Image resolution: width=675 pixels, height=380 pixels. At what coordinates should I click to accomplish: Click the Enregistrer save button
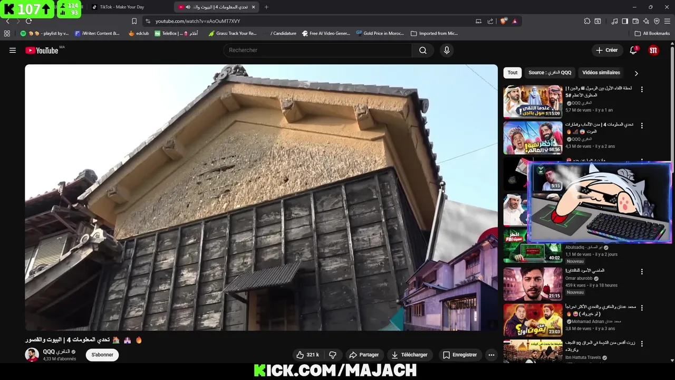coord(460,355)
